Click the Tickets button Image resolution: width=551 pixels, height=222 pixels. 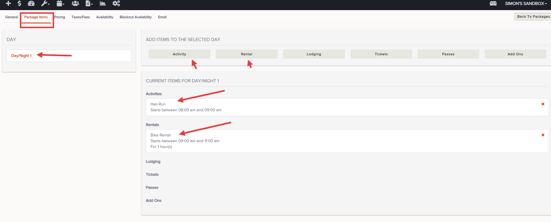pos(381,54)
